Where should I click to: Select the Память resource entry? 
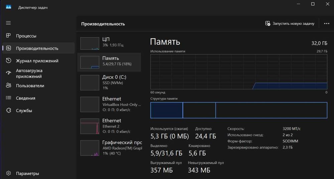(x=110, y=62)
